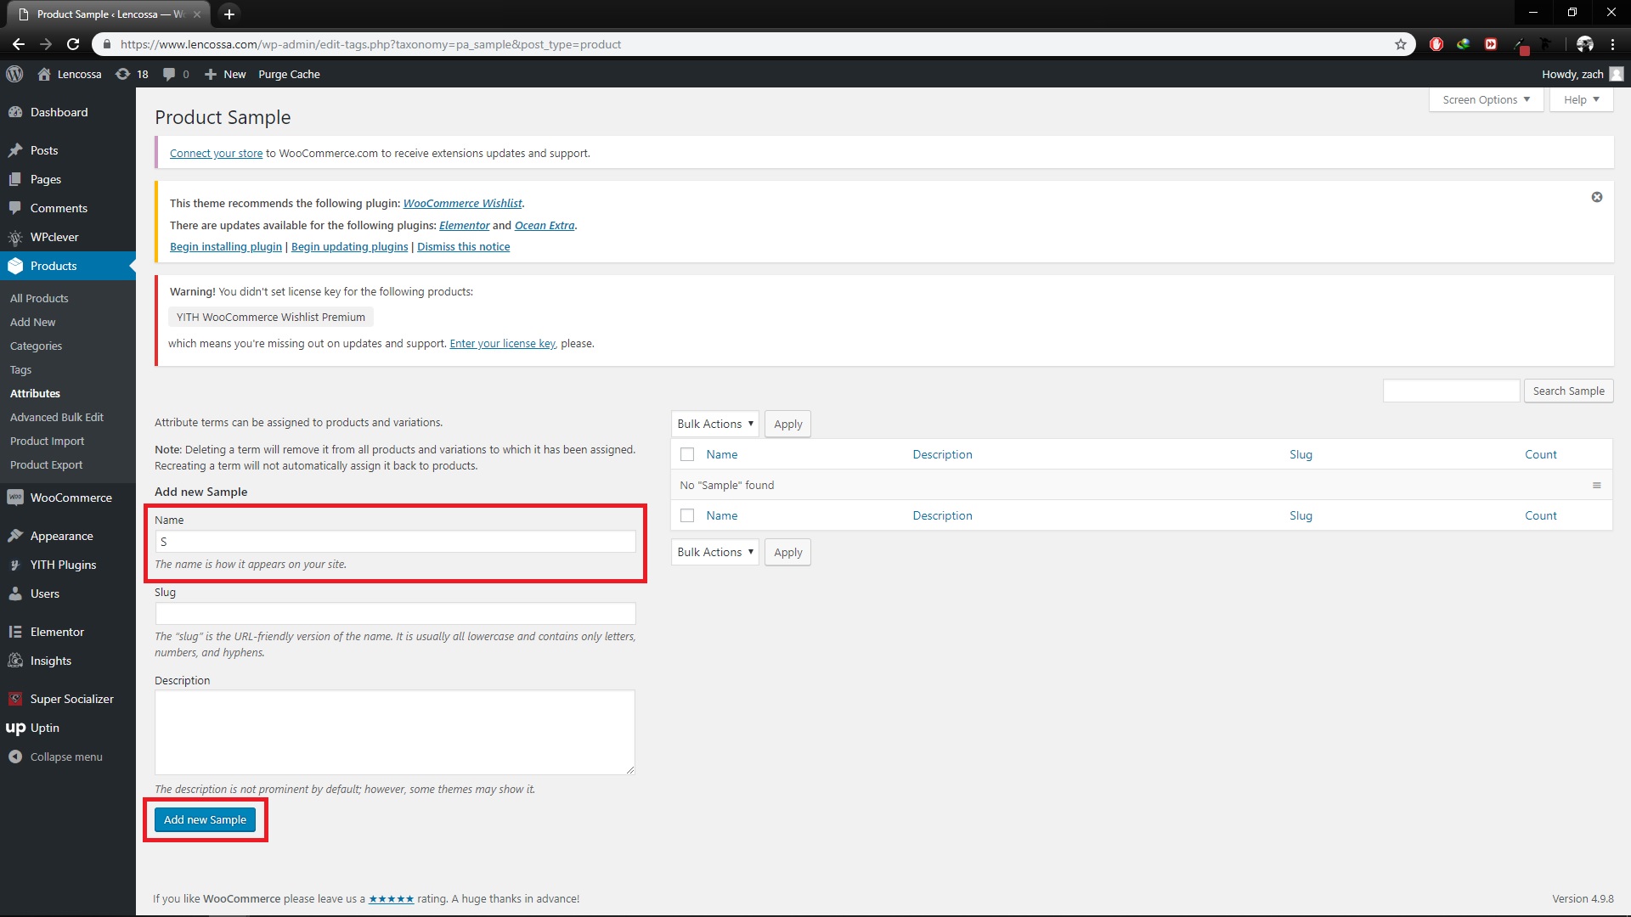
Task: Open product Tags submenu
Action: pos(21,369)
